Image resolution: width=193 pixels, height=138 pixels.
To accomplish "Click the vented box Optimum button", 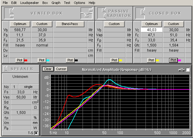I will tap(20, 24).
